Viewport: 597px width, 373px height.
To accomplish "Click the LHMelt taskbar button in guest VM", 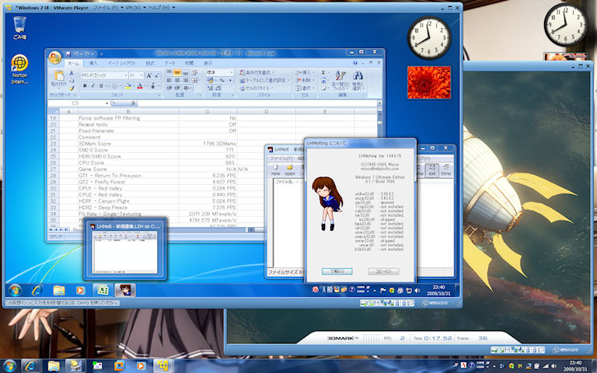I will point(125,290).
